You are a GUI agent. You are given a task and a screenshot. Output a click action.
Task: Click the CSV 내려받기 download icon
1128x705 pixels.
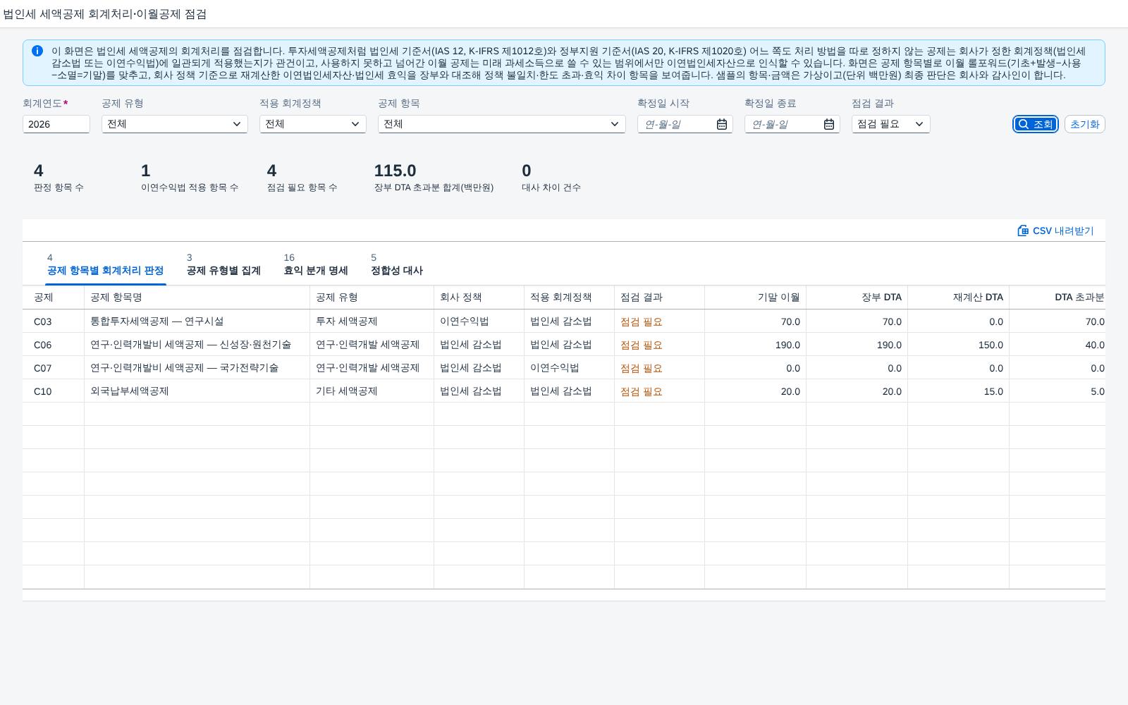pyautogui.click(x=1023, y=231)
